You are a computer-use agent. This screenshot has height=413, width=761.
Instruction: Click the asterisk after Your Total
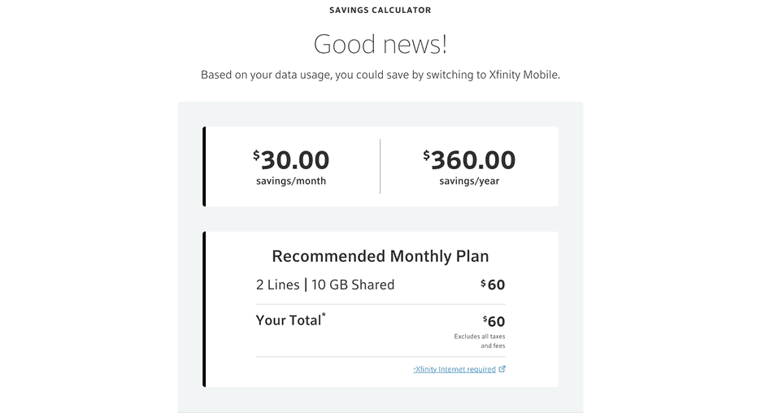[324, 315]
